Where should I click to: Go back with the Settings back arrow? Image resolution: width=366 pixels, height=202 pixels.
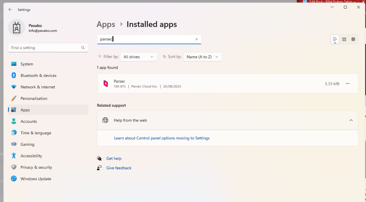pos(10,10)
